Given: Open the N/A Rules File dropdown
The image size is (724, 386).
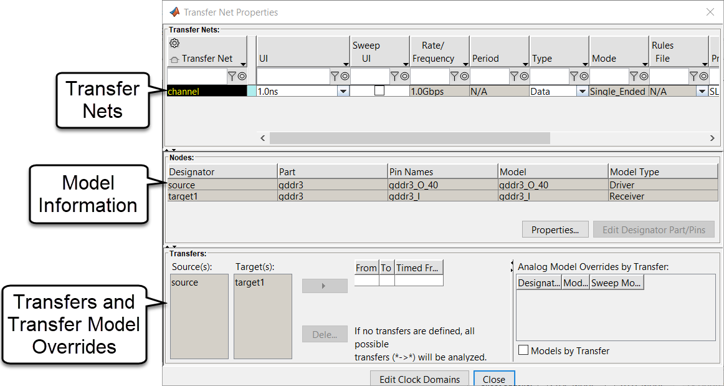Looking at the screenshot, I should tap(702, 92).
